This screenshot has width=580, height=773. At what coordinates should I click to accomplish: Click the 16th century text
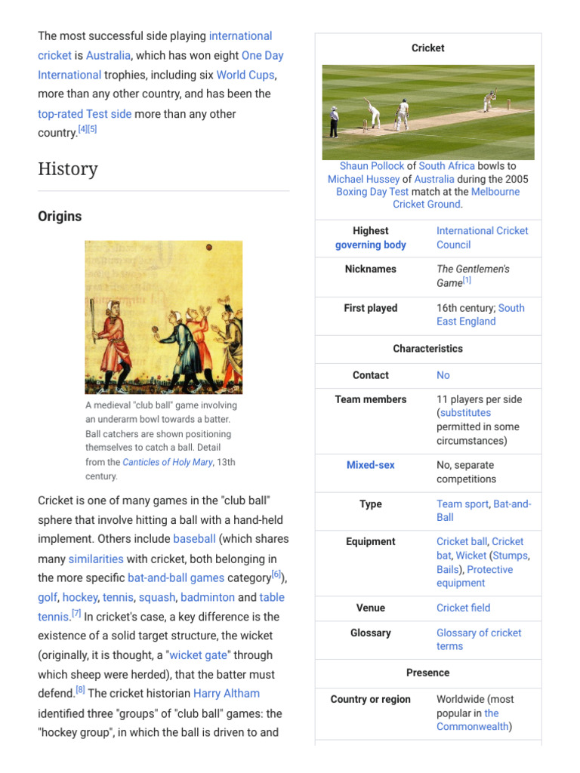pos(465,308)
